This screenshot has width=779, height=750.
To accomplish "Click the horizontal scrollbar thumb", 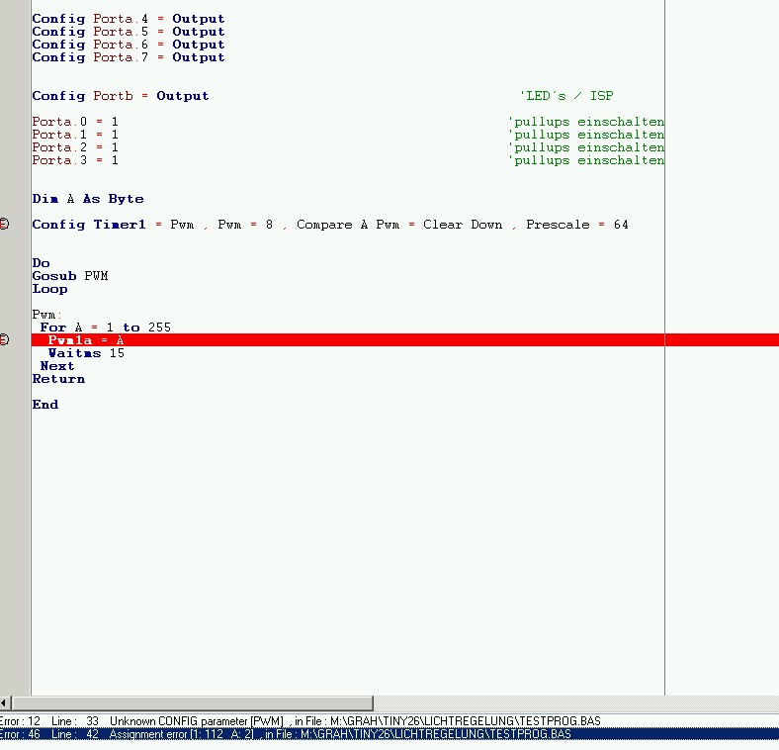I will click(x=192, y=703).
